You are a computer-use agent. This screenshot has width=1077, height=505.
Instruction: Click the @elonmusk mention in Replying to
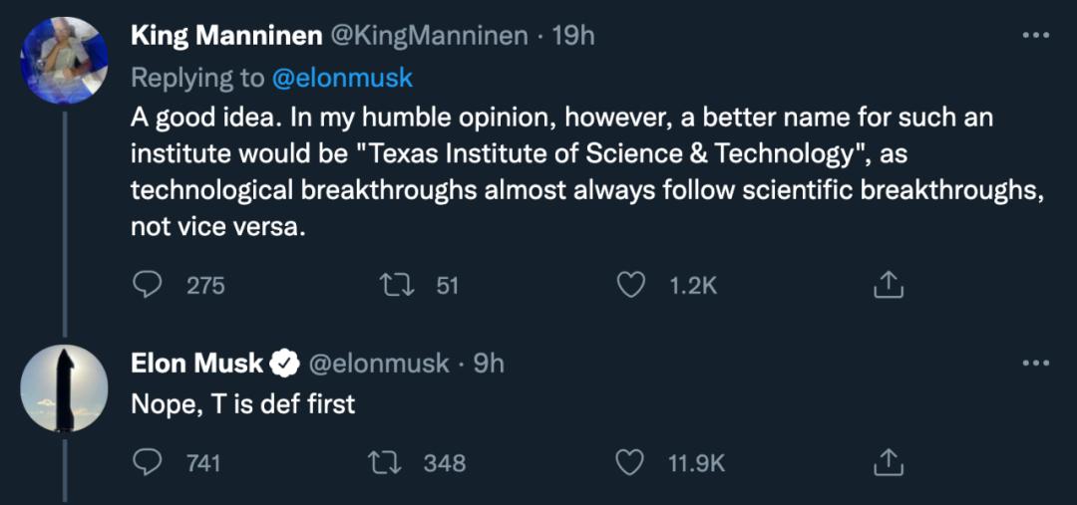point(342,78)
